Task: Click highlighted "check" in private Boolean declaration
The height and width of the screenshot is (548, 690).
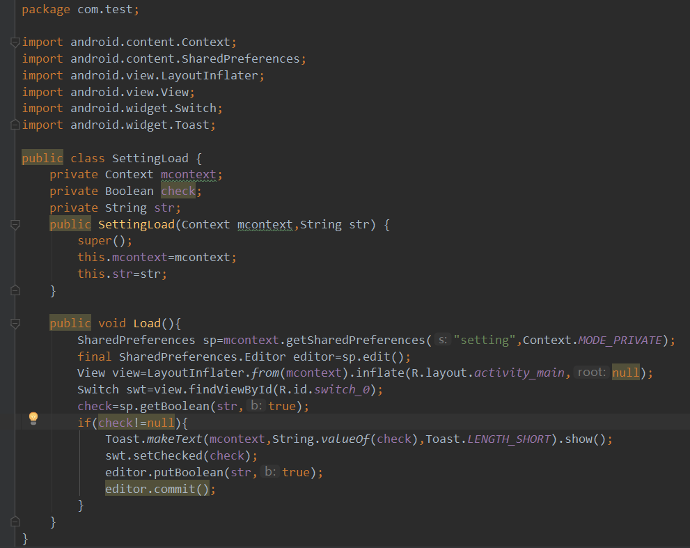Action: (x=178, y=191)
